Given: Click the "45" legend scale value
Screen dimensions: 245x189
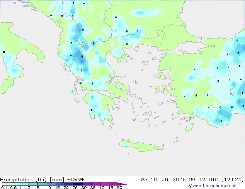Looking at the screenshot, I should tap(111, 187).
